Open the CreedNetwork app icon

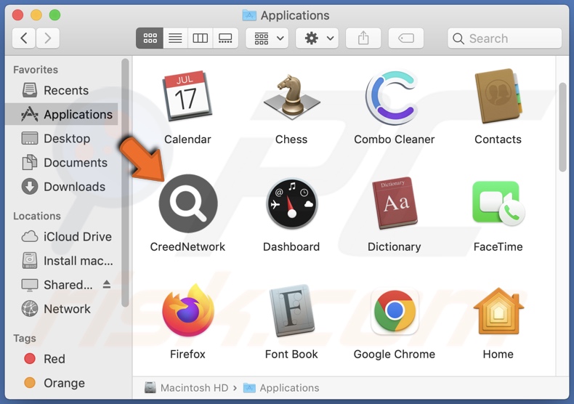pyautogui.click(x=188, y=204)
